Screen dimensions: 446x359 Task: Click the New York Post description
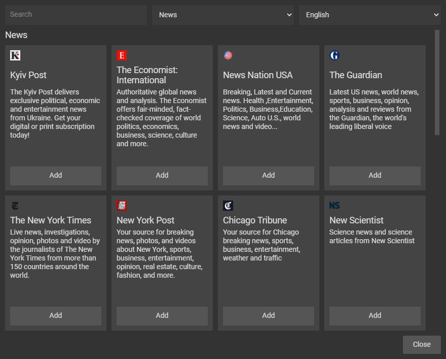tap(160, 253)
